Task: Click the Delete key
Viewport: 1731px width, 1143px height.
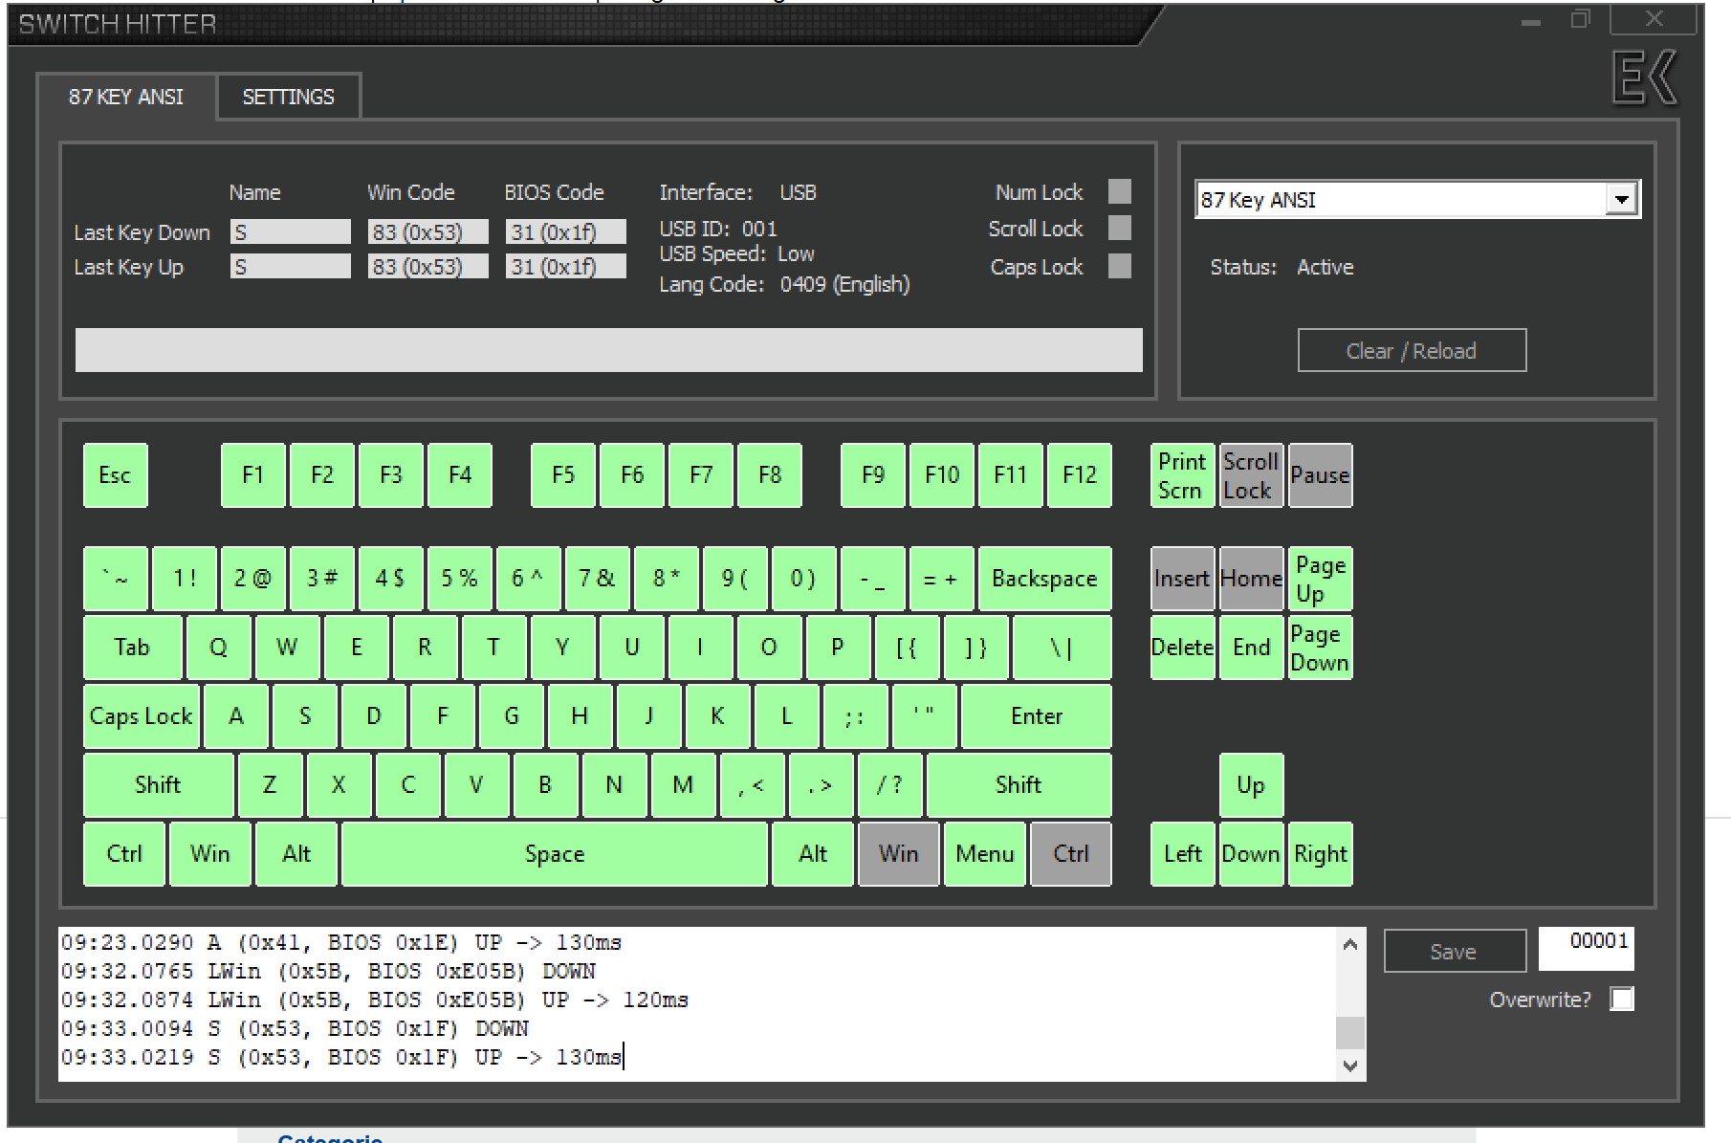Action: tap(1183, 648)
